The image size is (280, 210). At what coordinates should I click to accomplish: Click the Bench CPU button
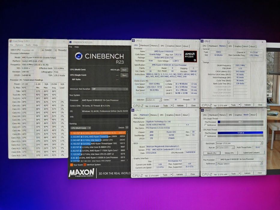pos(212,153)
